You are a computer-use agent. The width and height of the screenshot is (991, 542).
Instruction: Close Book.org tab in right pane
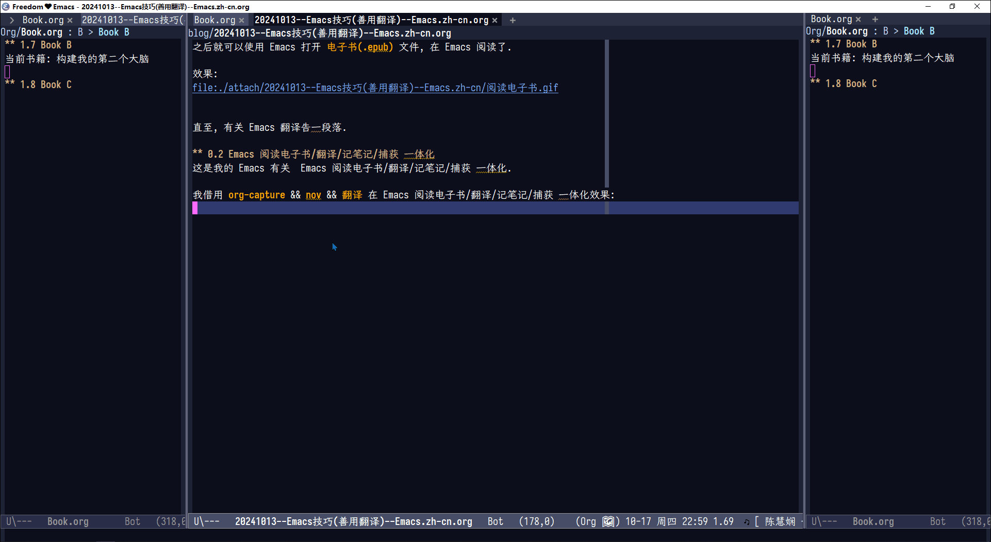coord(858,19)
